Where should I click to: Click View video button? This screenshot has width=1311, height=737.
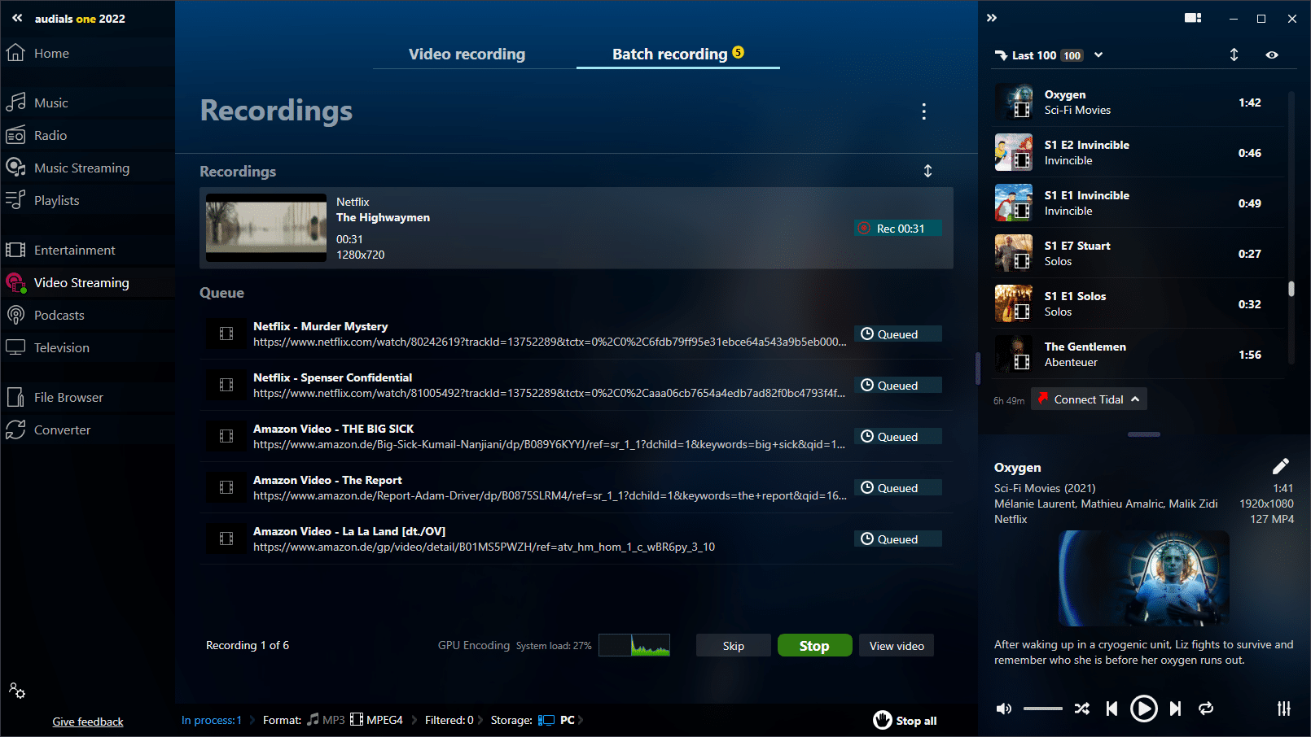897,645
